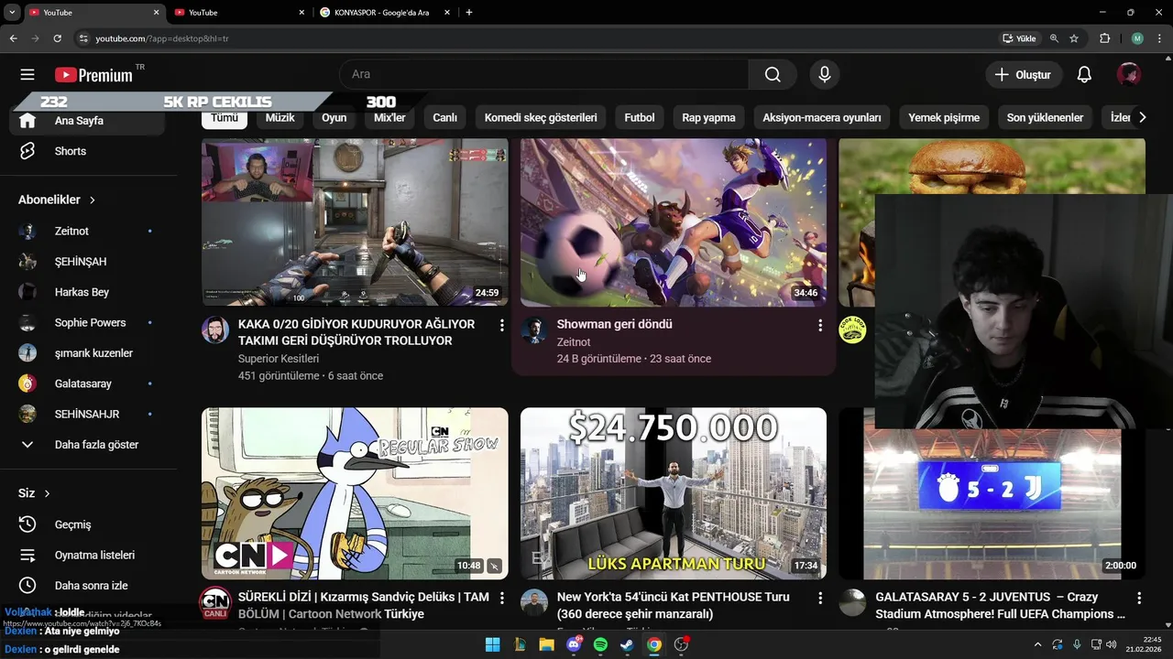Open the Siz section chevron
This screenshot has height=659, width=1173.
[x=47, y=493]
